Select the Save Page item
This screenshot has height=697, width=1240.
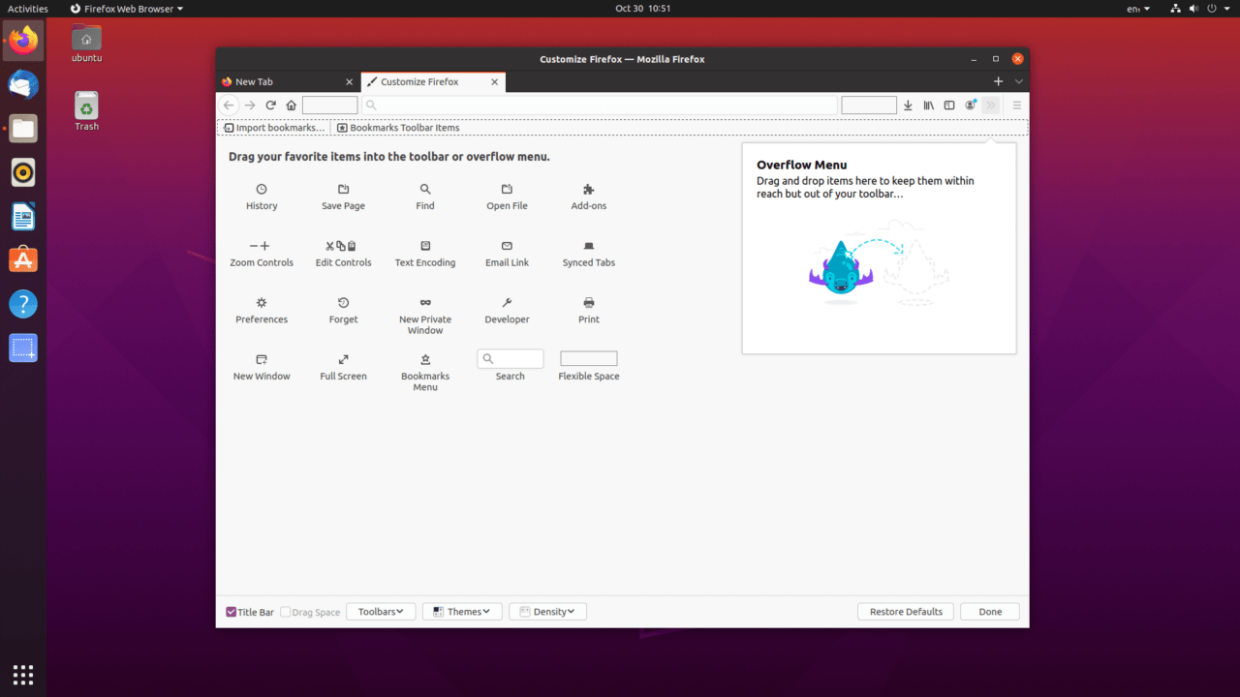343,197
